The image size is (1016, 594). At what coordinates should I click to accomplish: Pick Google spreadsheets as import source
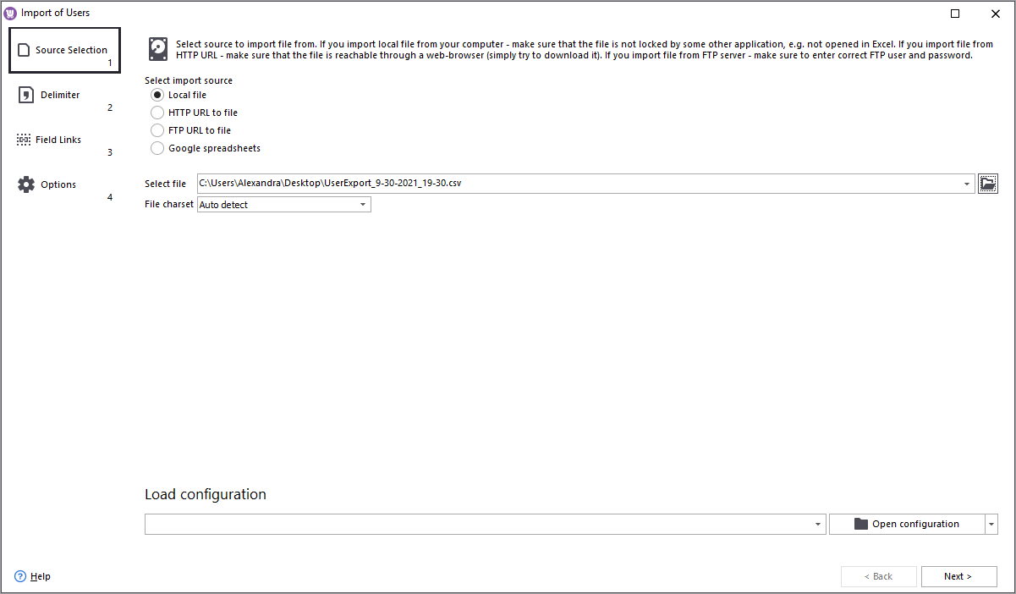[x=157, y=148]
